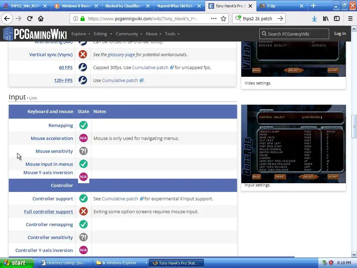This screenshot has width=357, height=268.
Task: Switch to Directory Listing taskbar window
Action: pyautogui.click(x=64, y=263)
